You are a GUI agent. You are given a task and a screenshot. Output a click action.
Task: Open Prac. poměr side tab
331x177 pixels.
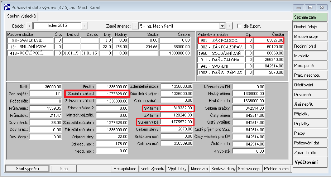pyautogui.click(x=310, y=66)
